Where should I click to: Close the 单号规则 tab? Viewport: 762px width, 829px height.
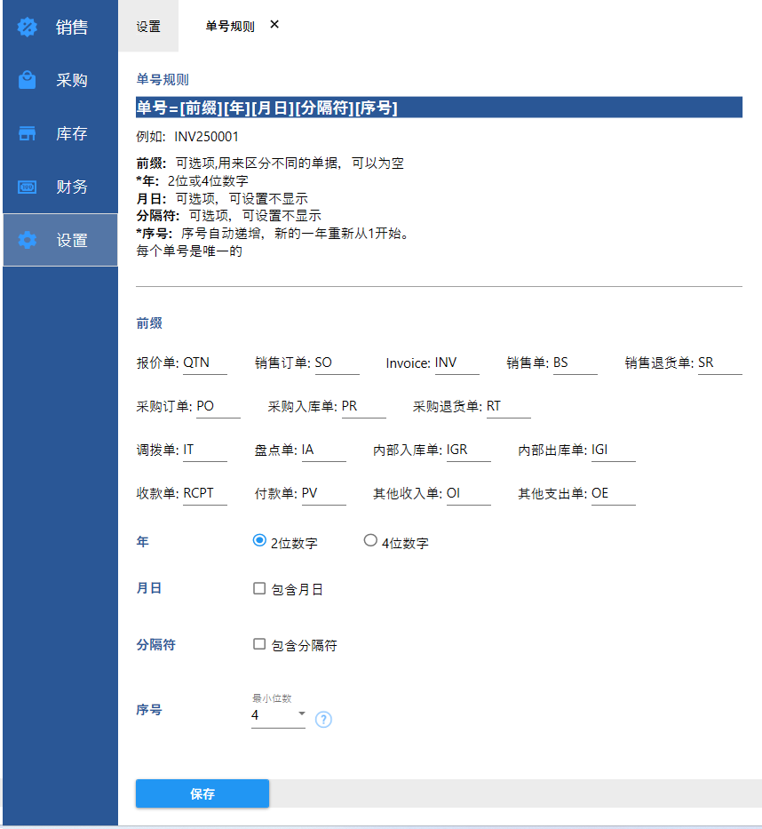(x=274, y=25)
